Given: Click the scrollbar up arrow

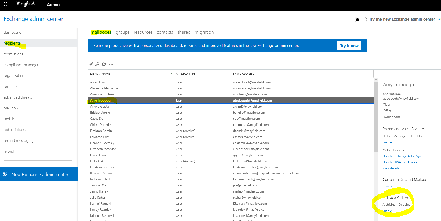Looking at the screenshot, I should tap(376, 80).
